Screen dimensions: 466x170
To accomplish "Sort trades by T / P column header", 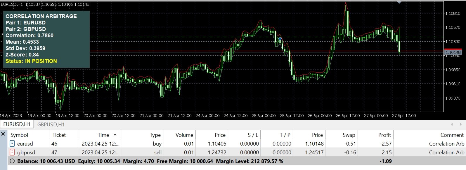I will 277,135.
